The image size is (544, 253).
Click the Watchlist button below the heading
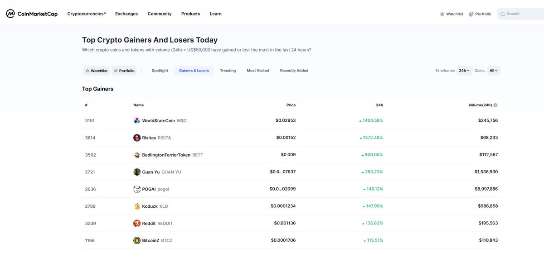pyautogui.click(x=97, y=71)
